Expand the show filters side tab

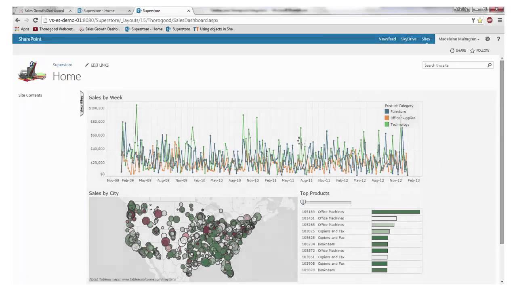tap(82, 103)
